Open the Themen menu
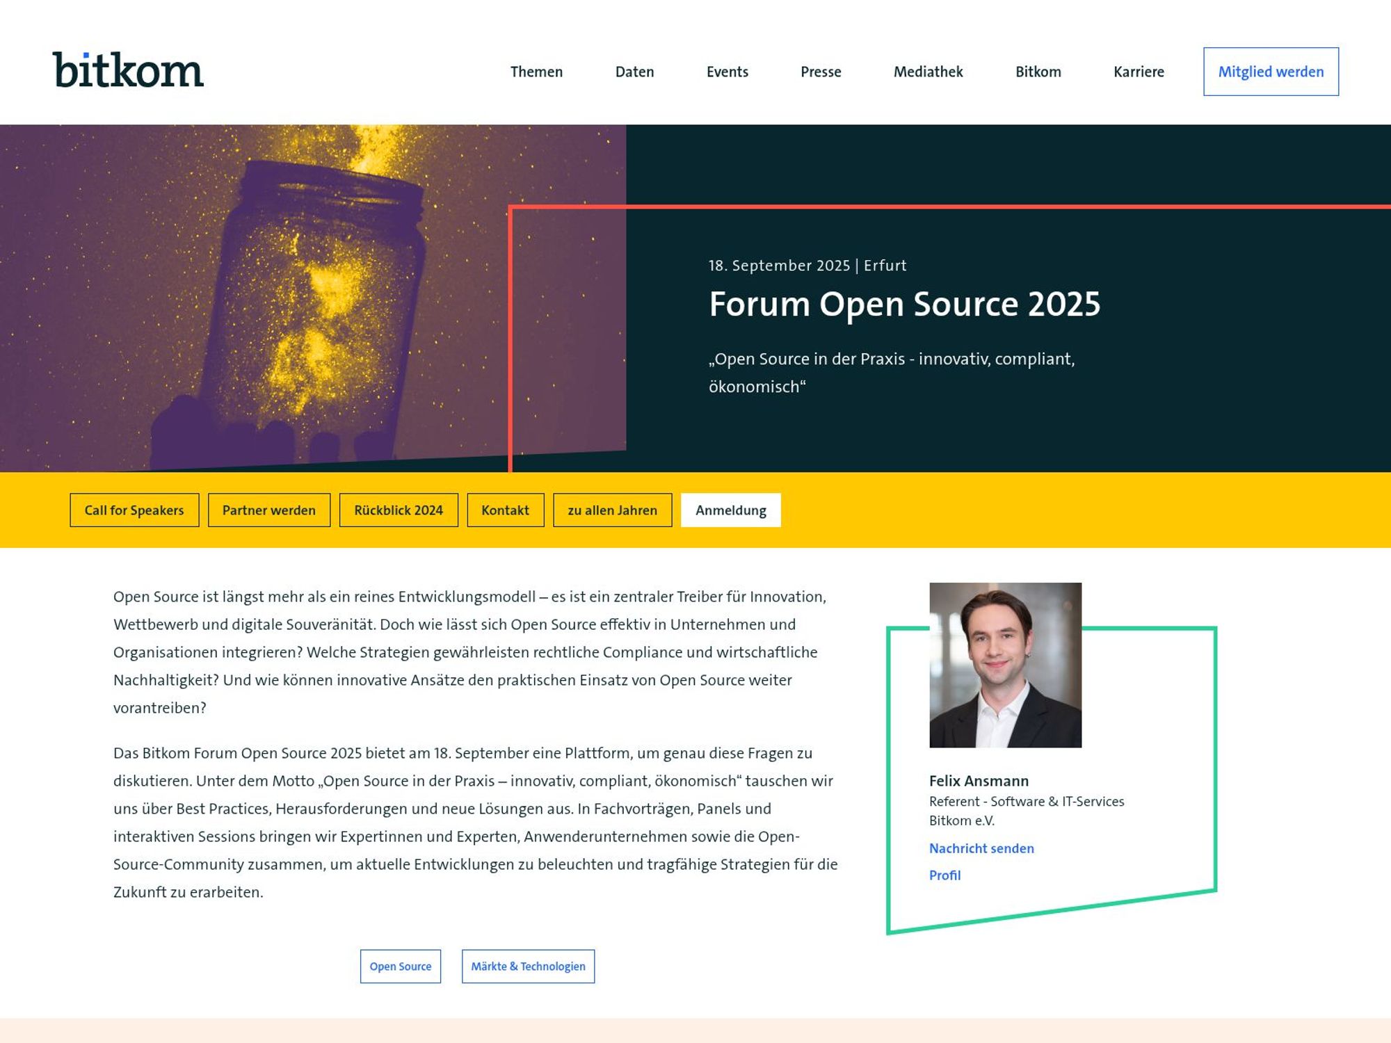The height and width of the screenshot is (1043, 1391). (536, 72)
